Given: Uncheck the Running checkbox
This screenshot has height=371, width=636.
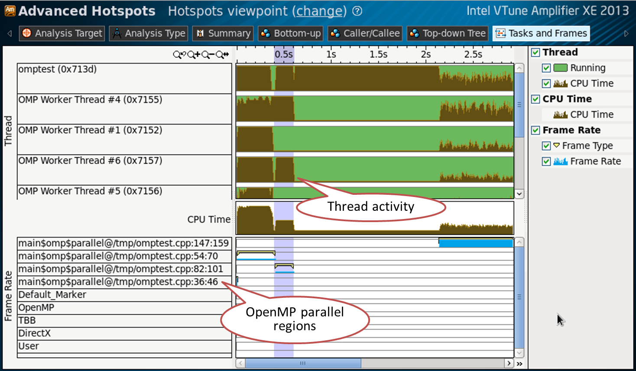Looking at the screenshot, I should pos(546,68).
